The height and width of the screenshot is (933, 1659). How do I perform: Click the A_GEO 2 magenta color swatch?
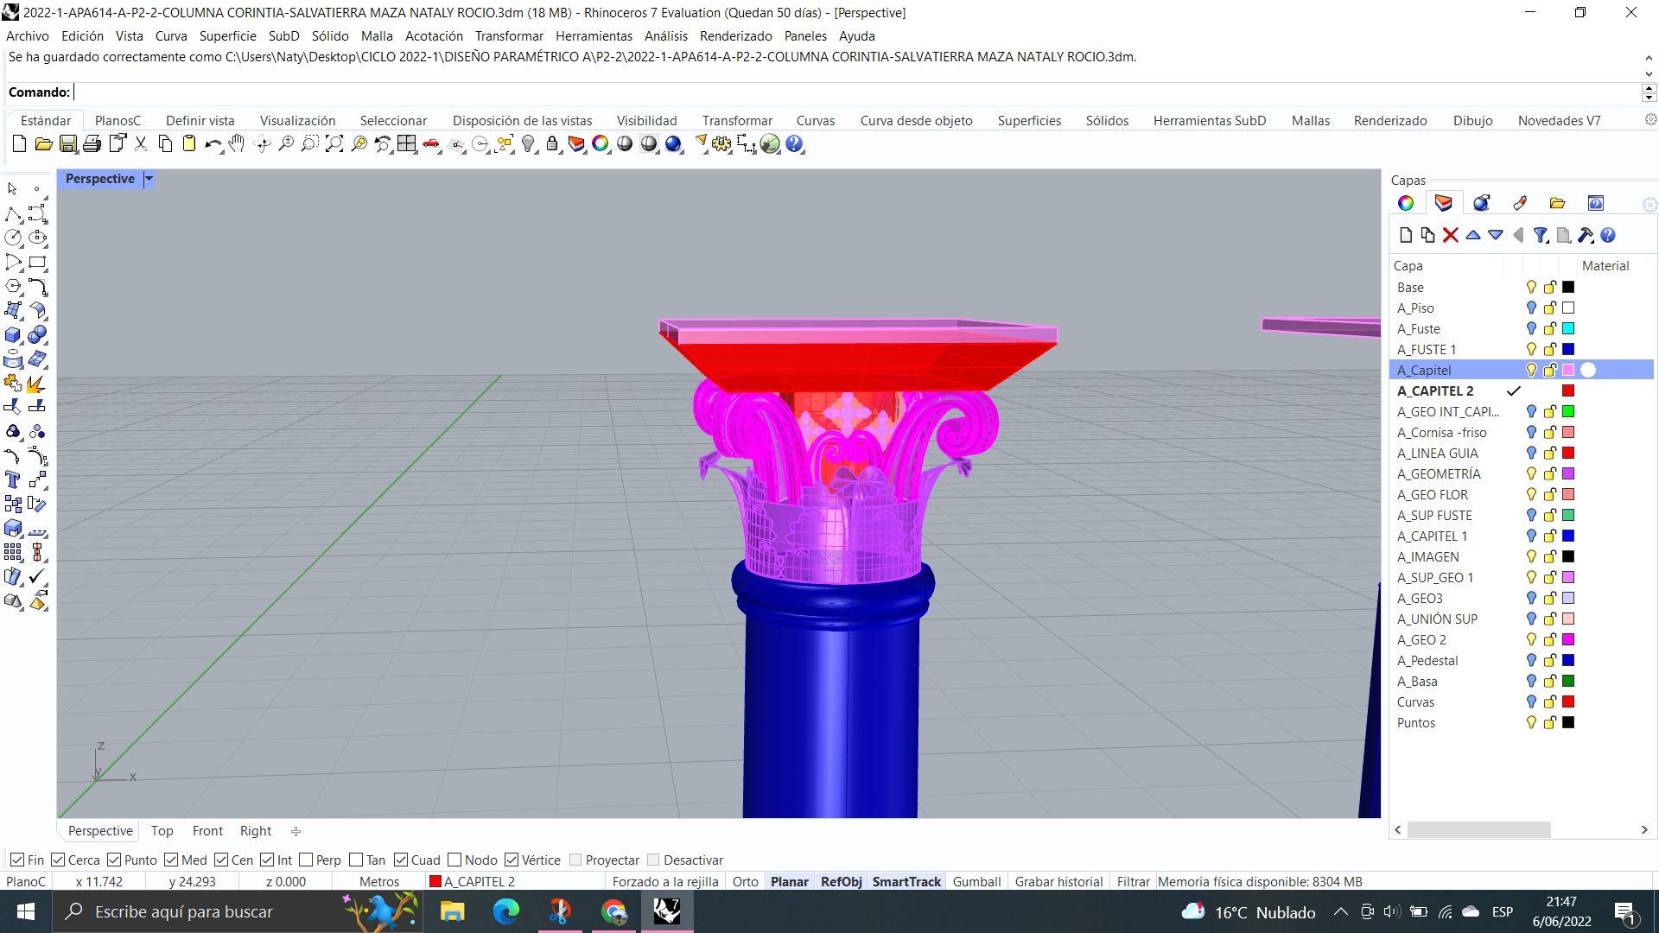click(x=1568, y=639)
